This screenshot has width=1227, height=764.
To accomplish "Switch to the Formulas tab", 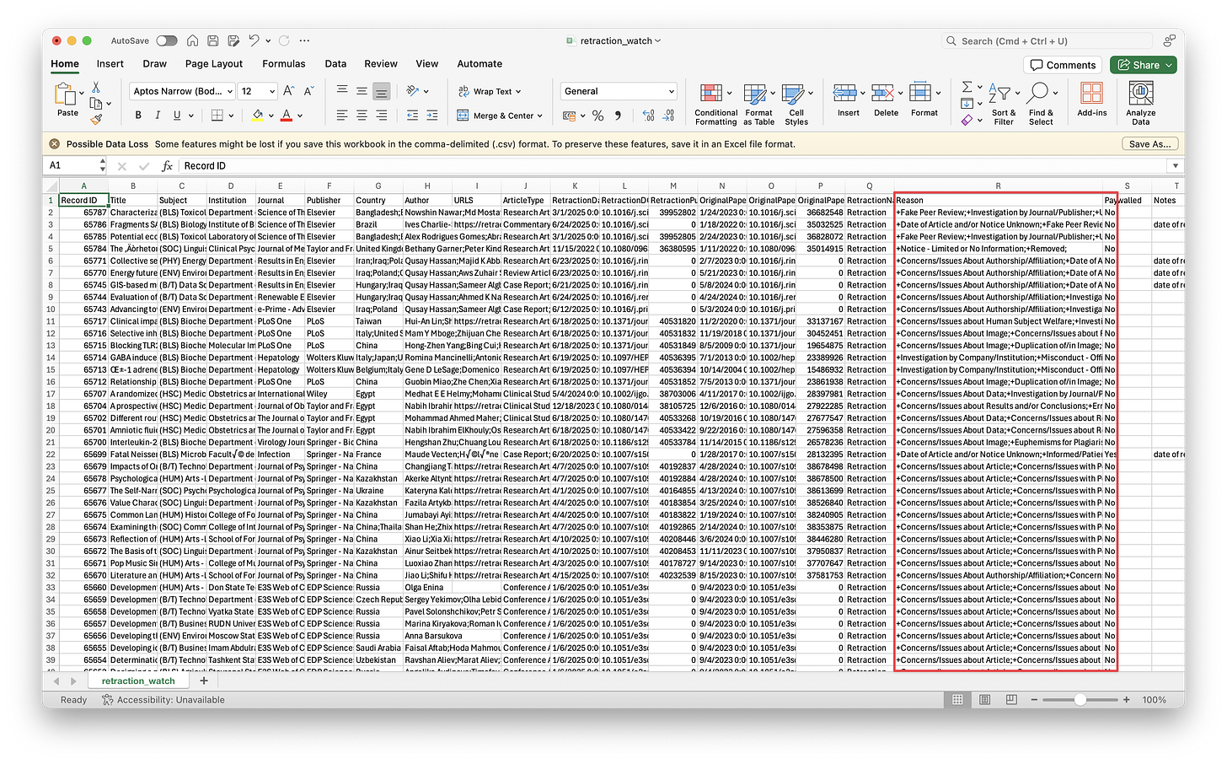I will pyautogui.click(x=284, y=64).
